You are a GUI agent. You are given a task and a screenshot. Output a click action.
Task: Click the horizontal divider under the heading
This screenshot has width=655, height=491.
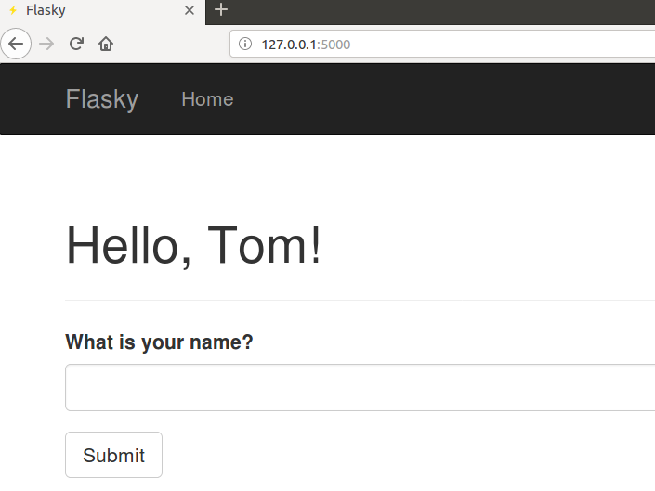tap(360, 301)
